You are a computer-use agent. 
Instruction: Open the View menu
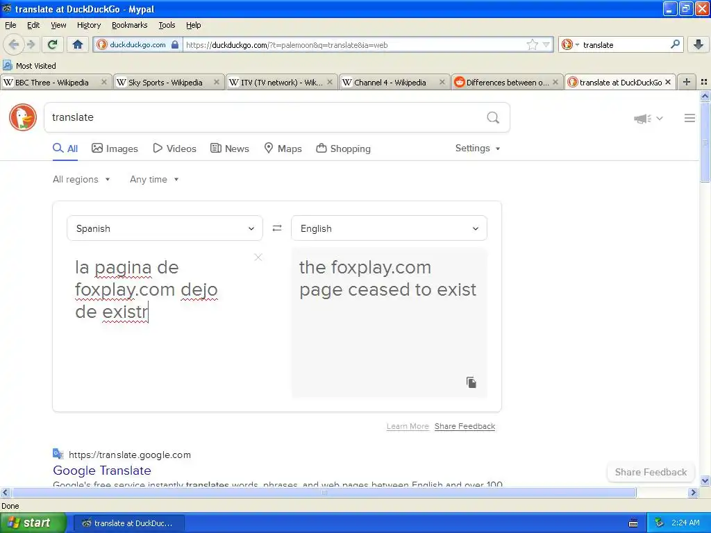coord(58,25)
